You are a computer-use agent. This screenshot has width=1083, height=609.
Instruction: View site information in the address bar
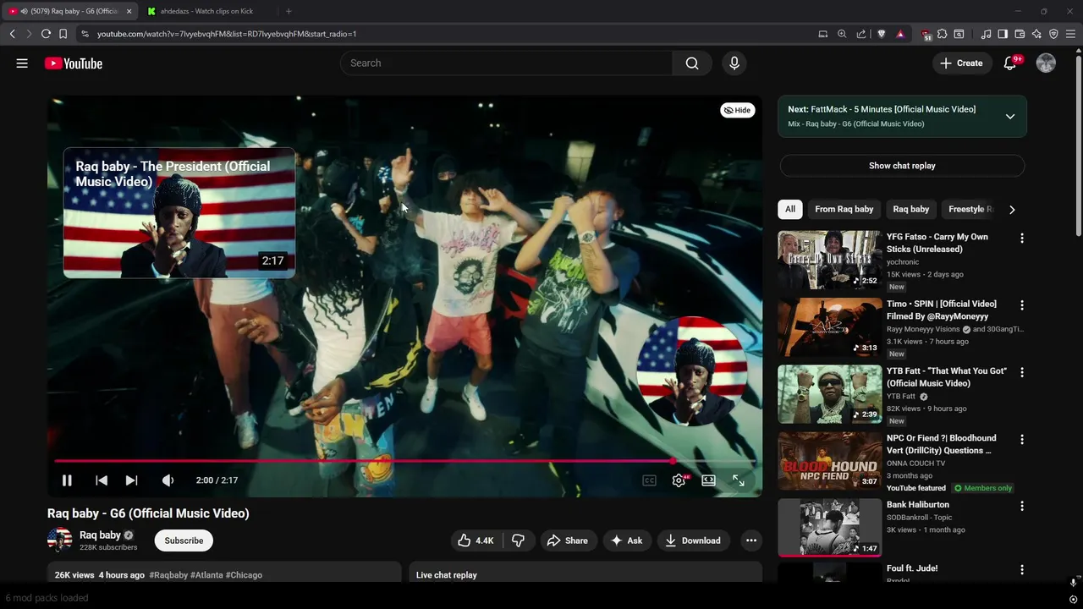click(x=85, y=34)
